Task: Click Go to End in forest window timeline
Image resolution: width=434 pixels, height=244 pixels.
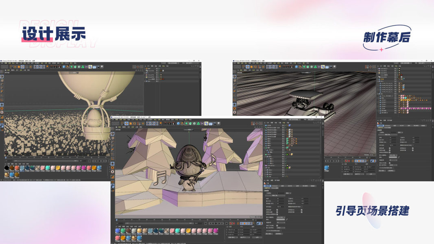Action: (x=227, y=223)
